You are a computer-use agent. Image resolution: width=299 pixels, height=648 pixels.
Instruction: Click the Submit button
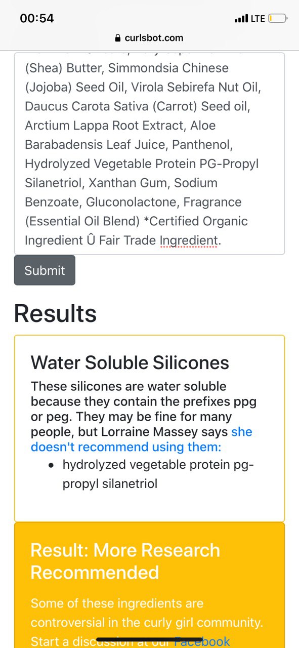[x=45, y=270]
